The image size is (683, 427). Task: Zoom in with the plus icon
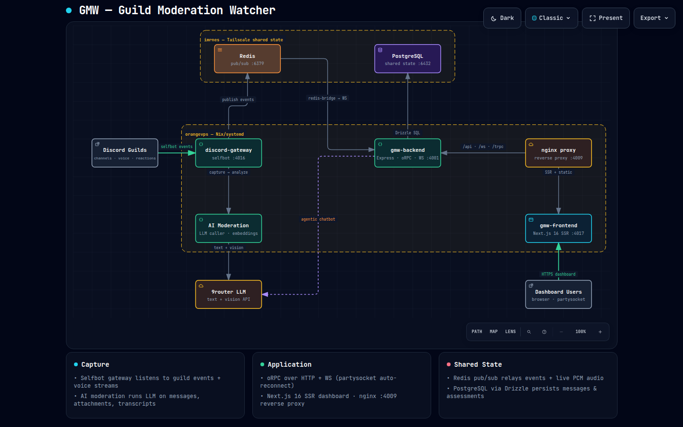pos(600,332)
